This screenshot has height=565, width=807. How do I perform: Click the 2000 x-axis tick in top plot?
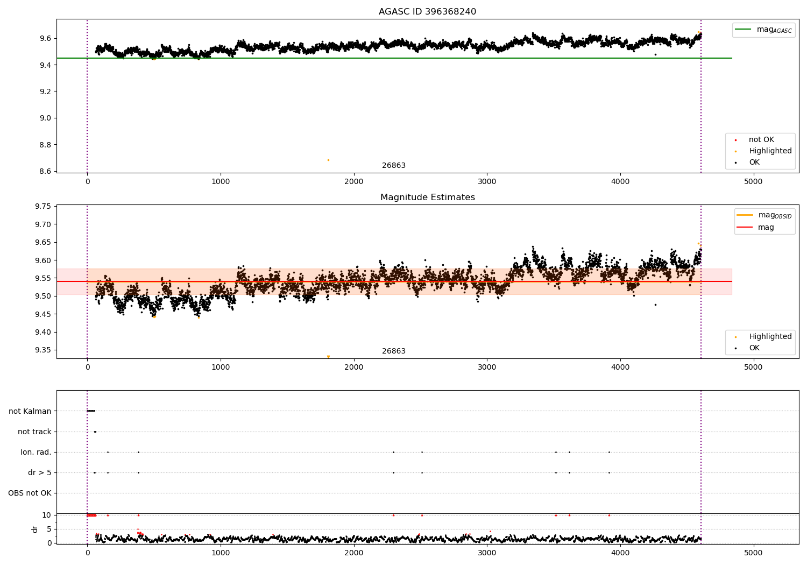click(353, 181)
